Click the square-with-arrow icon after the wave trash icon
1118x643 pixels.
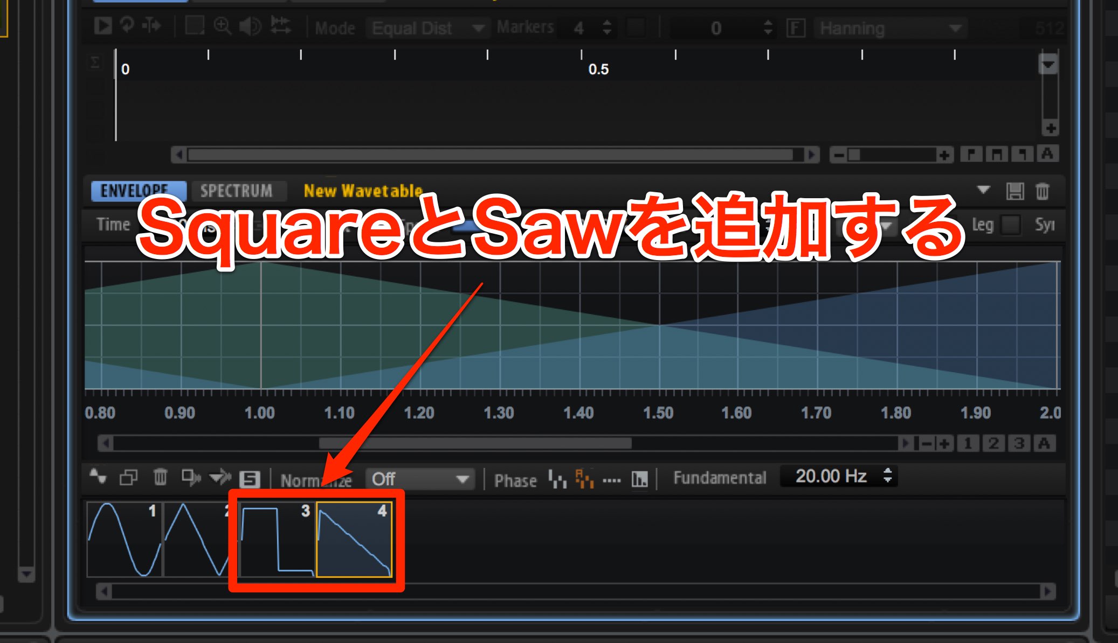click(191, 477)
